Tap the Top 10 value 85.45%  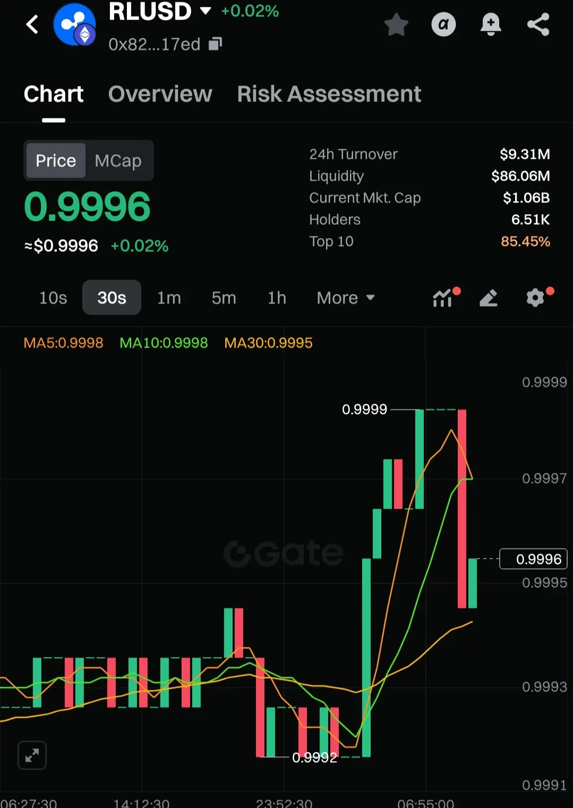tap(525, 241)
